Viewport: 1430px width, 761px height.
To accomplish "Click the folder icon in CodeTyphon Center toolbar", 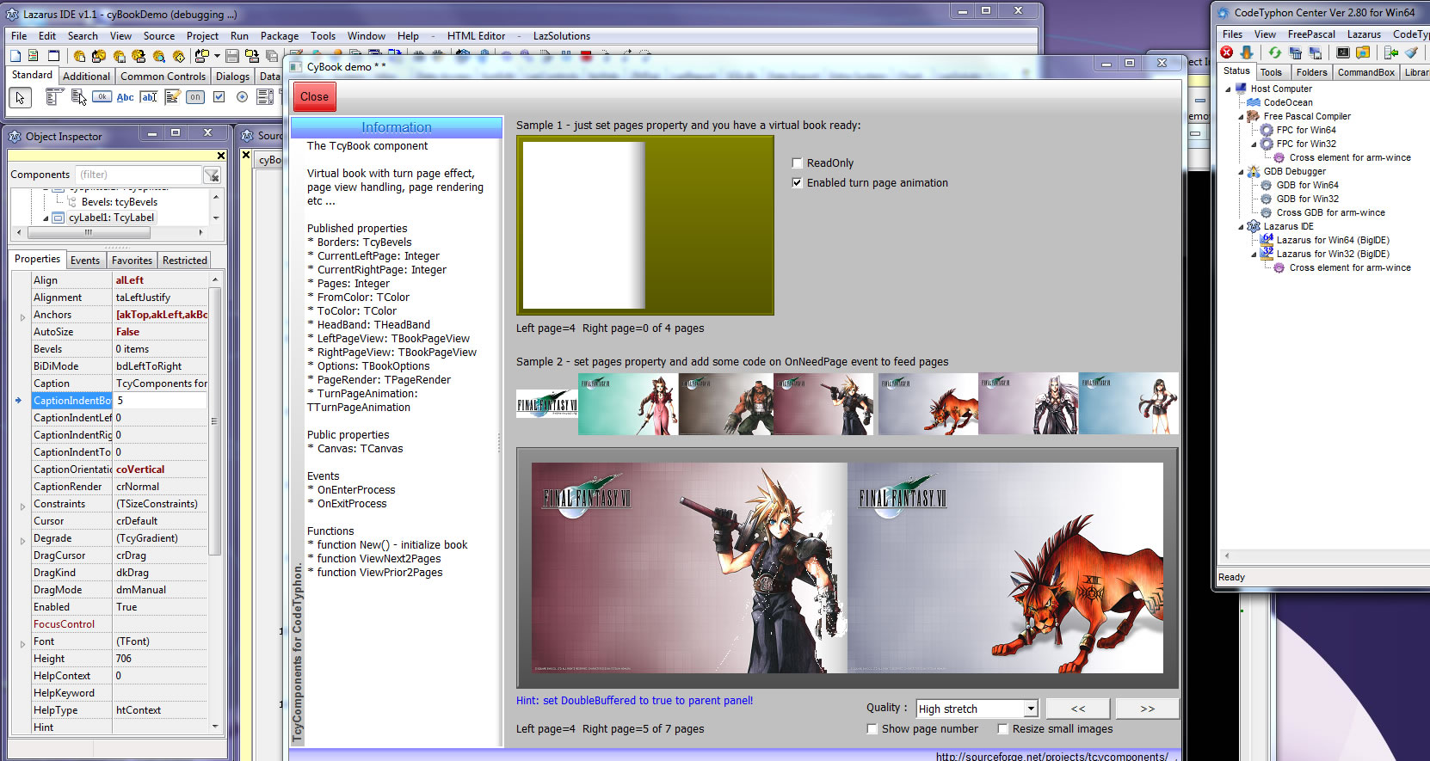I will click(x=1363, y=52).
